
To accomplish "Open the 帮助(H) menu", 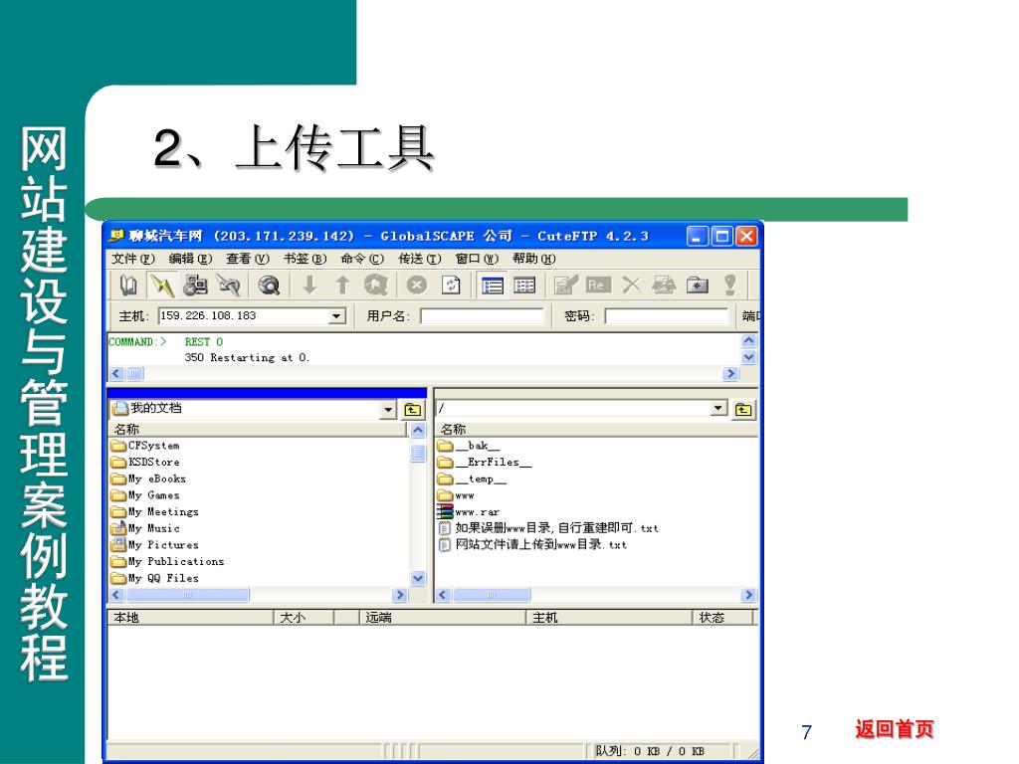I will [x=534, y=259].
